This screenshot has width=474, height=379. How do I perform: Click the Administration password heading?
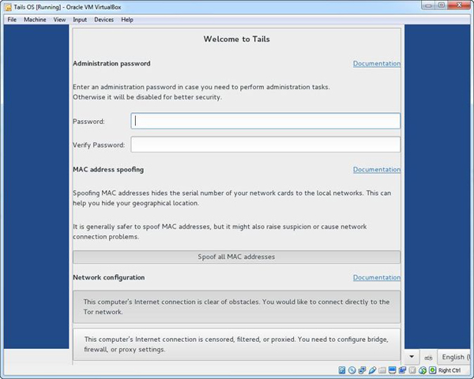(111, 63)
